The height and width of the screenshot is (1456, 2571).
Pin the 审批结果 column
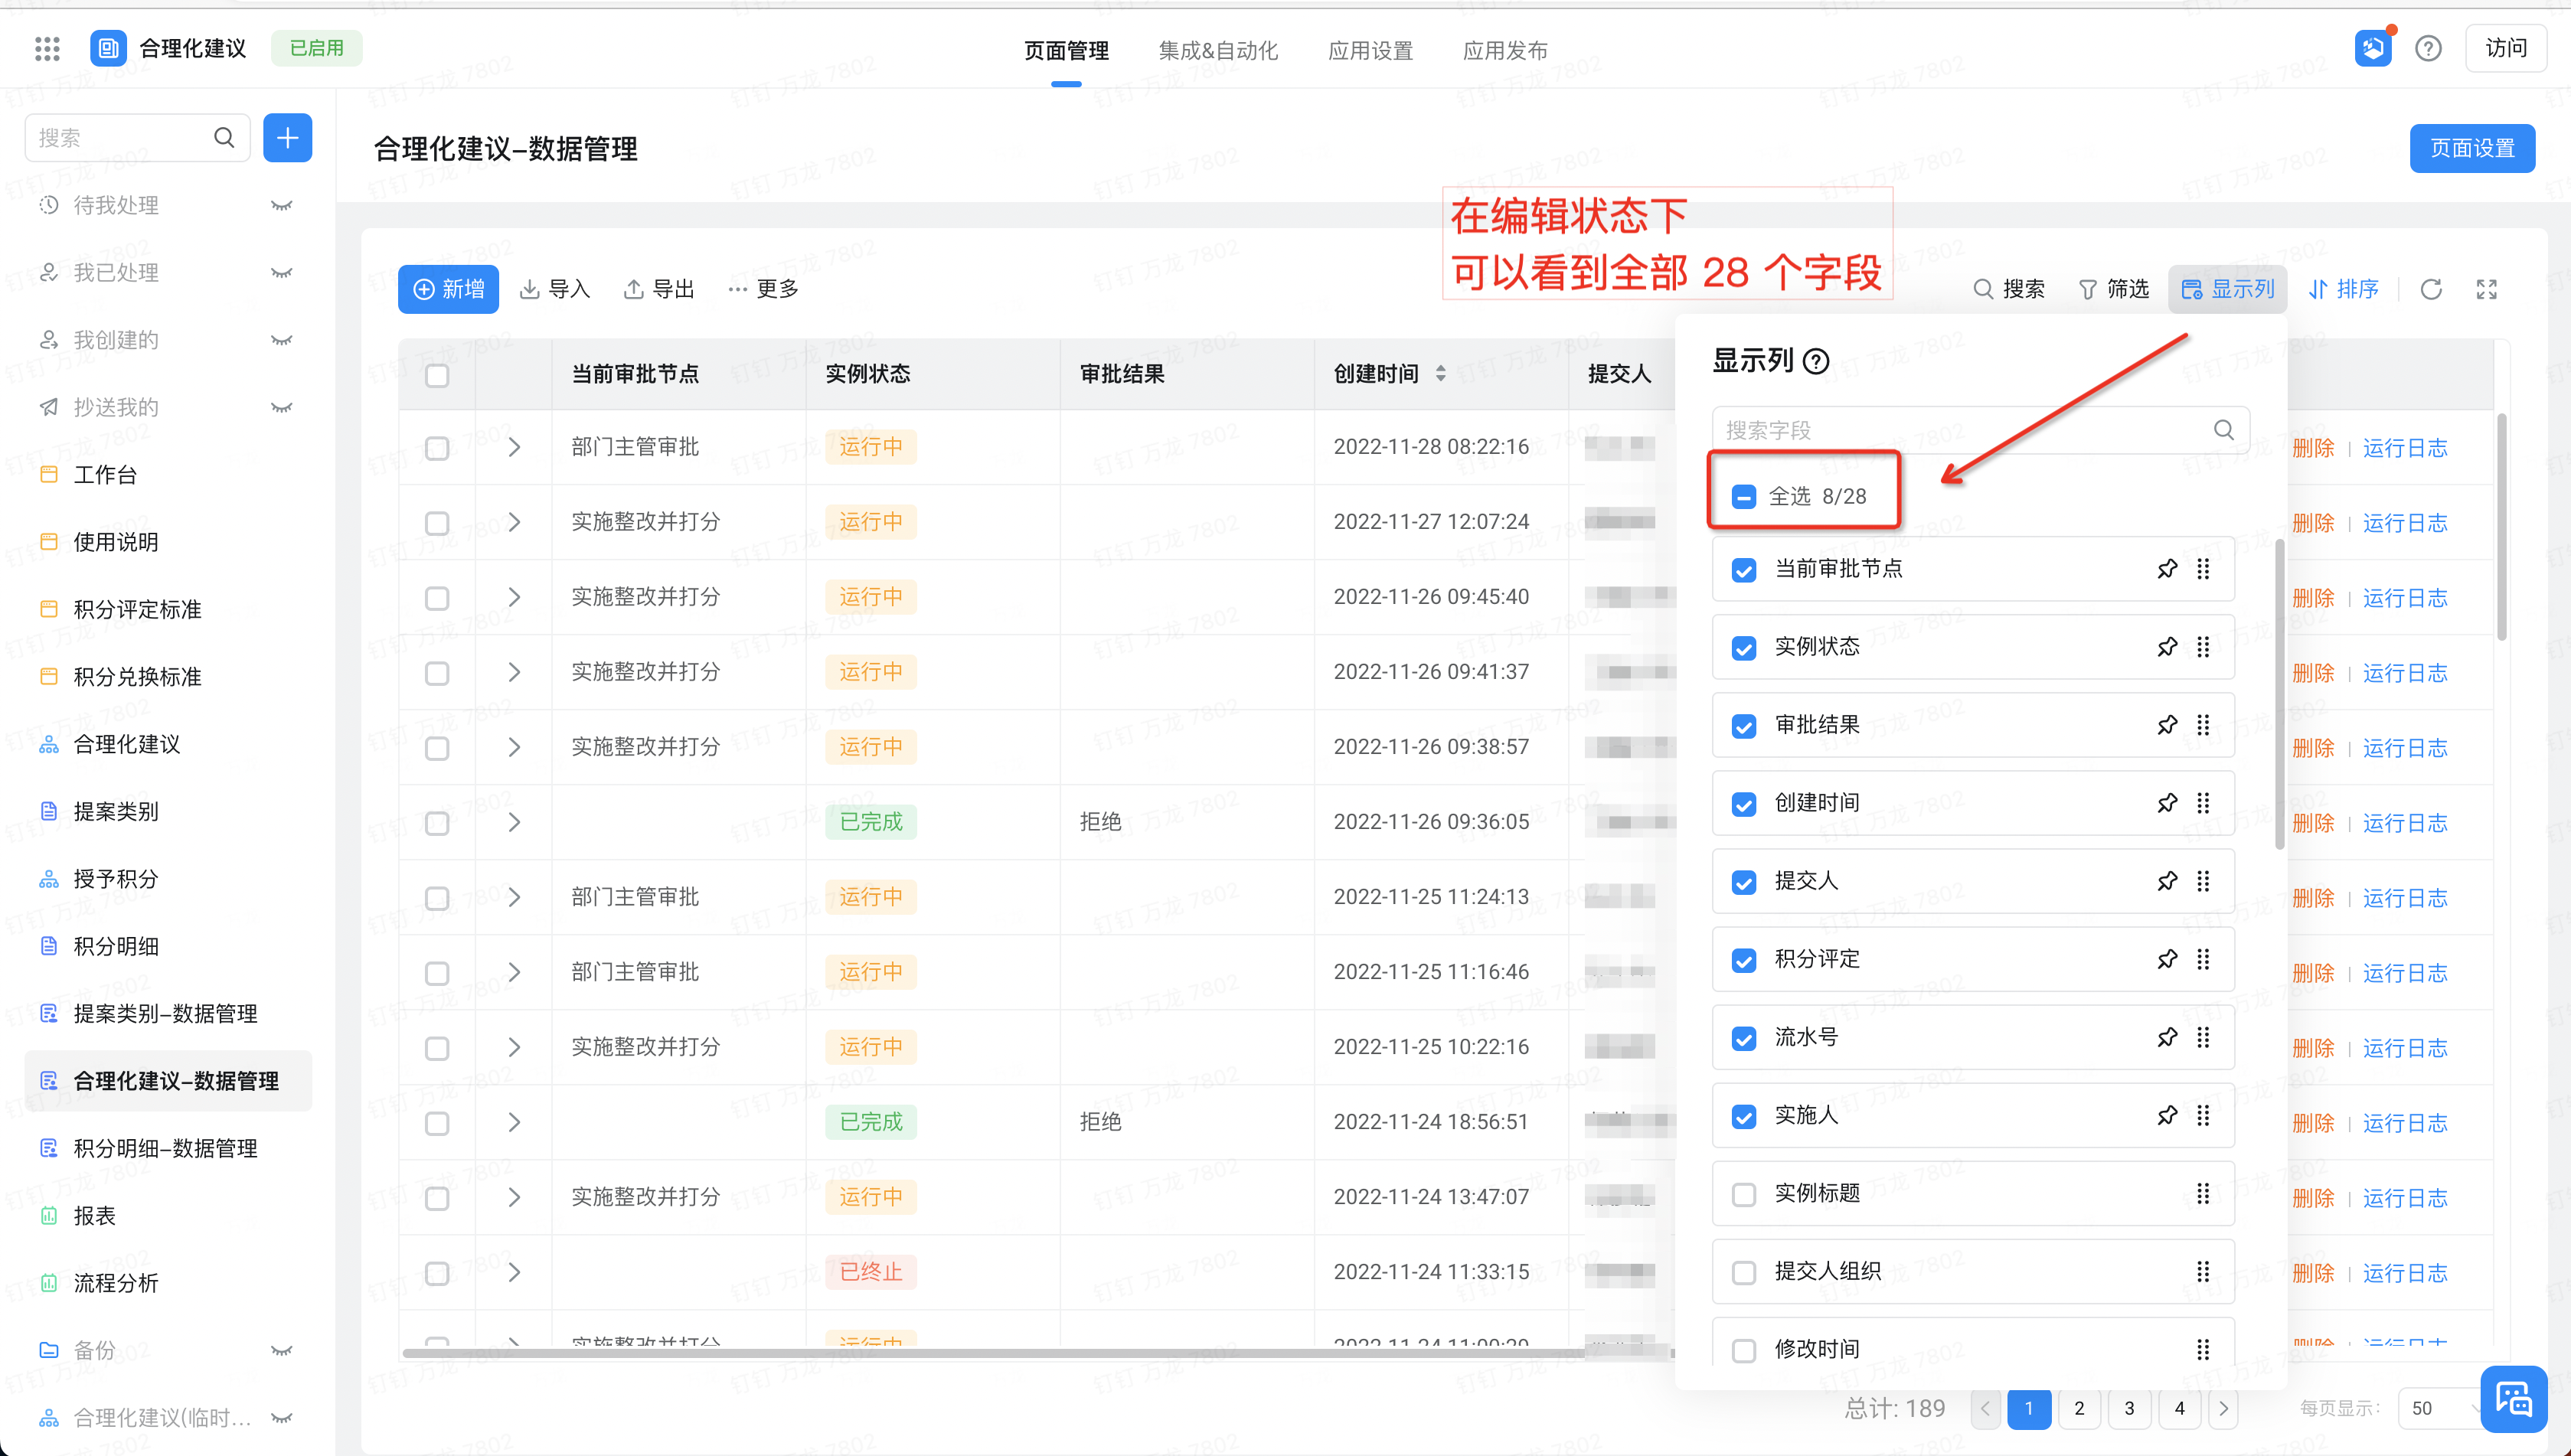[x=2167, y=725]
